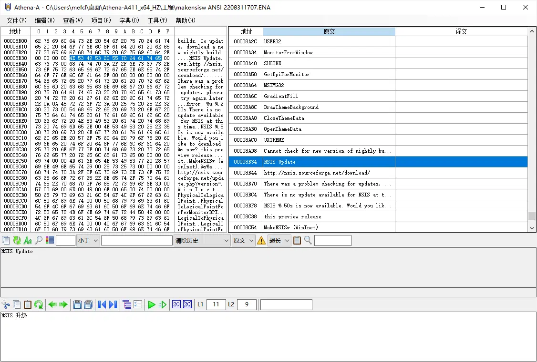Viewport: 537px width, 362px height.
Task: Click the Save diskette icon
Action: 77,304
